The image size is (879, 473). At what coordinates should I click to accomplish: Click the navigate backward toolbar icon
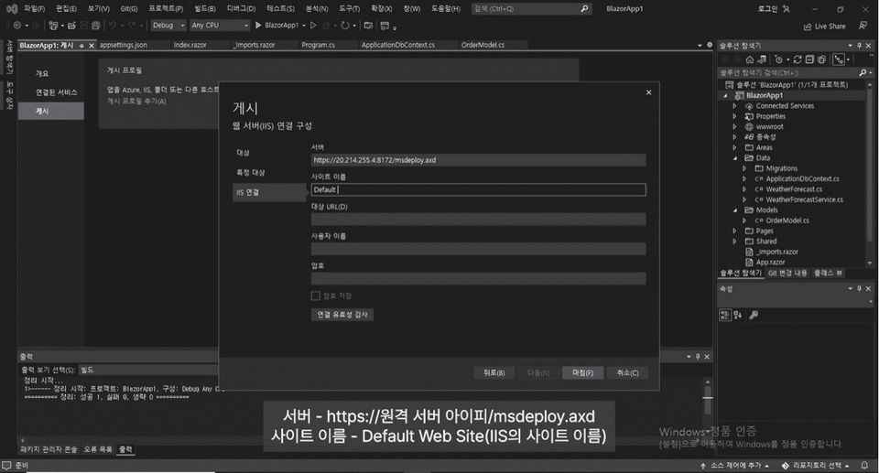coord(16,26)
